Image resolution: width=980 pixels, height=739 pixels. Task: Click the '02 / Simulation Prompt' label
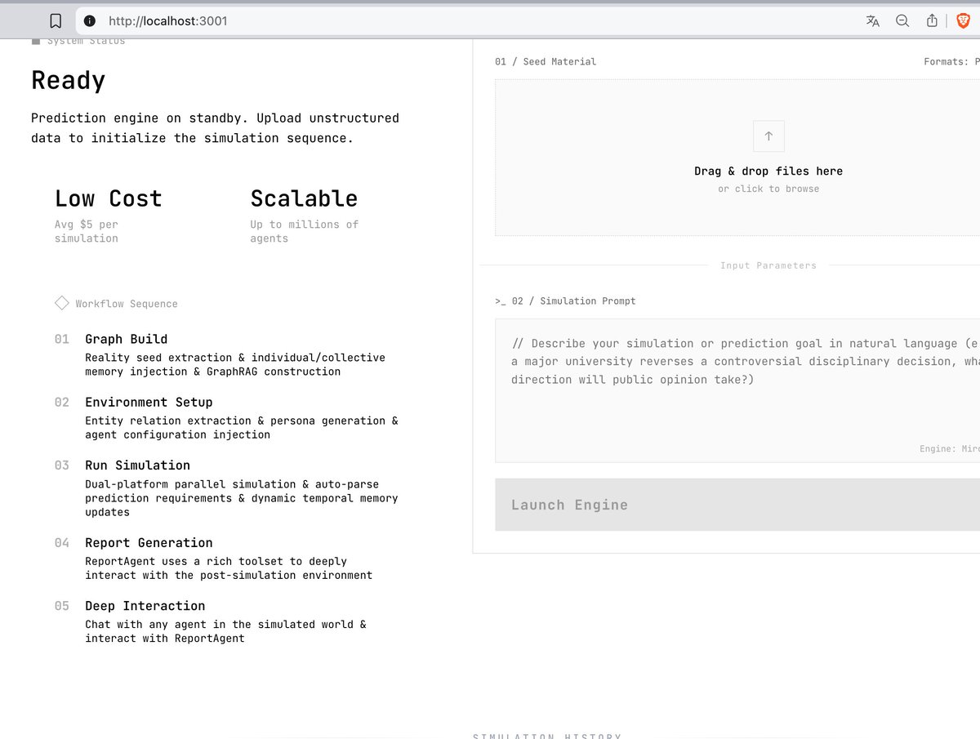[x=573, y=300]
